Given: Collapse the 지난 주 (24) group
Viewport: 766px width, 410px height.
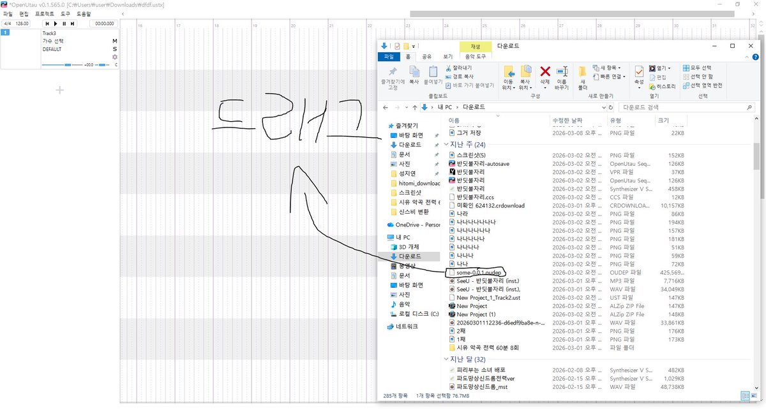Looking at the screenshot, I should 447,145.
